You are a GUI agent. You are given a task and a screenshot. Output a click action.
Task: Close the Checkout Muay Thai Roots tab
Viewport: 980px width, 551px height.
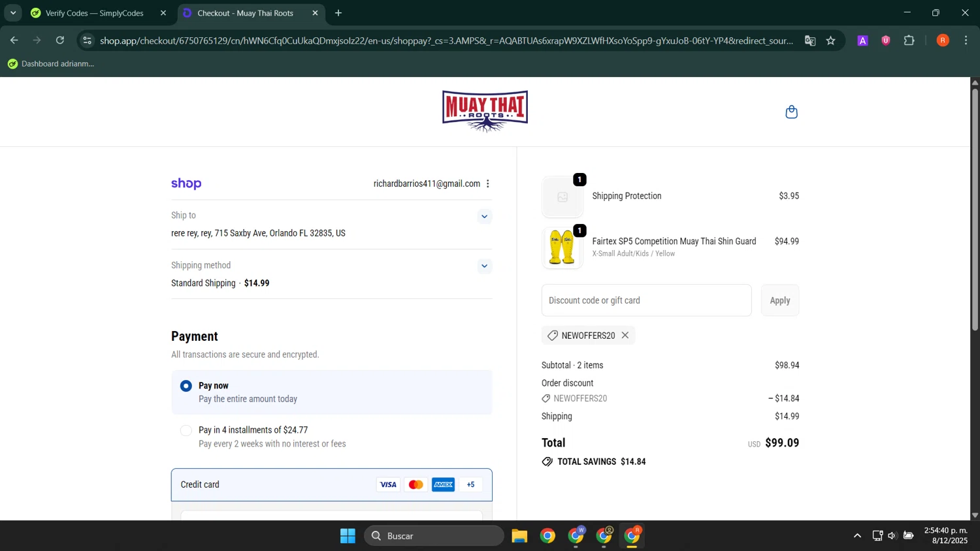[315, 13]
